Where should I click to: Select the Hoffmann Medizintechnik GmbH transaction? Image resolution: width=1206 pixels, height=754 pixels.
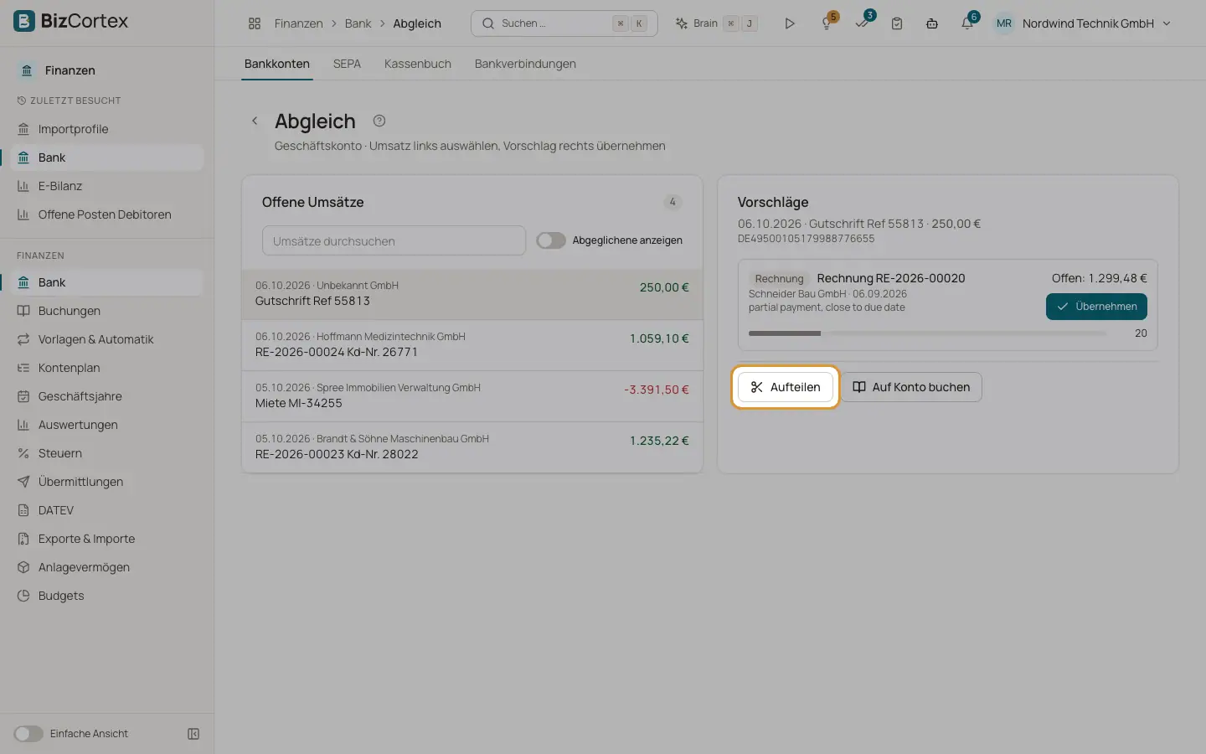tap(472, 345)
